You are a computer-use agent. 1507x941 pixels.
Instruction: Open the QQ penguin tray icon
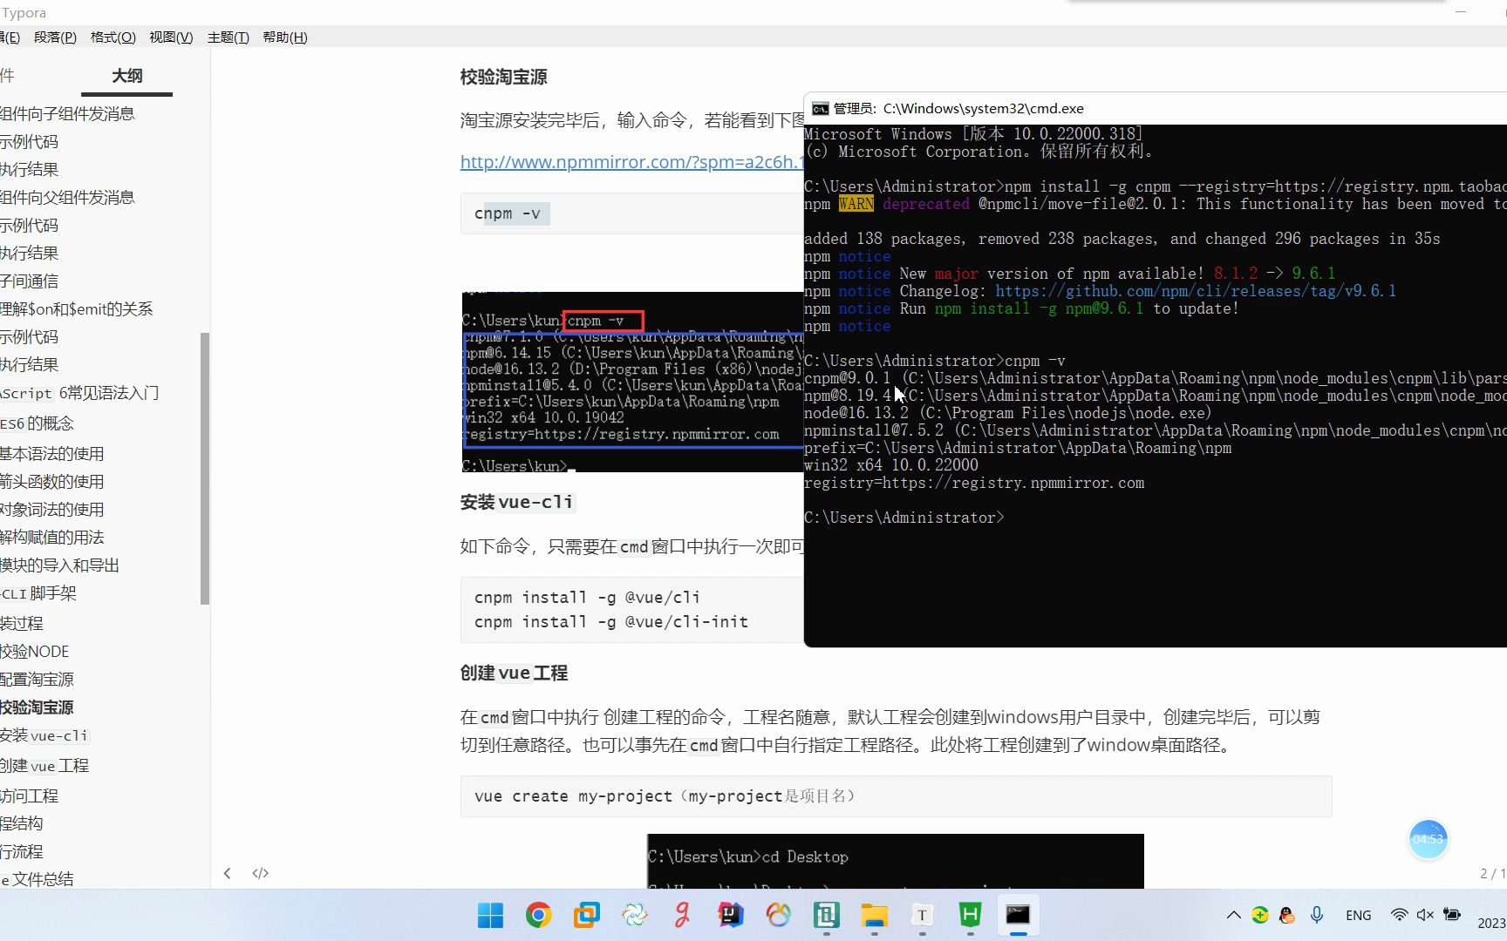pyautogui.click(x=1287, y=915)
